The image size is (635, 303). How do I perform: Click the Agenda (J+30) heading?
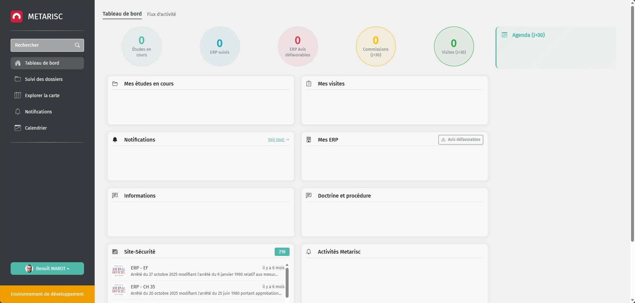click(x=528, y=35)
